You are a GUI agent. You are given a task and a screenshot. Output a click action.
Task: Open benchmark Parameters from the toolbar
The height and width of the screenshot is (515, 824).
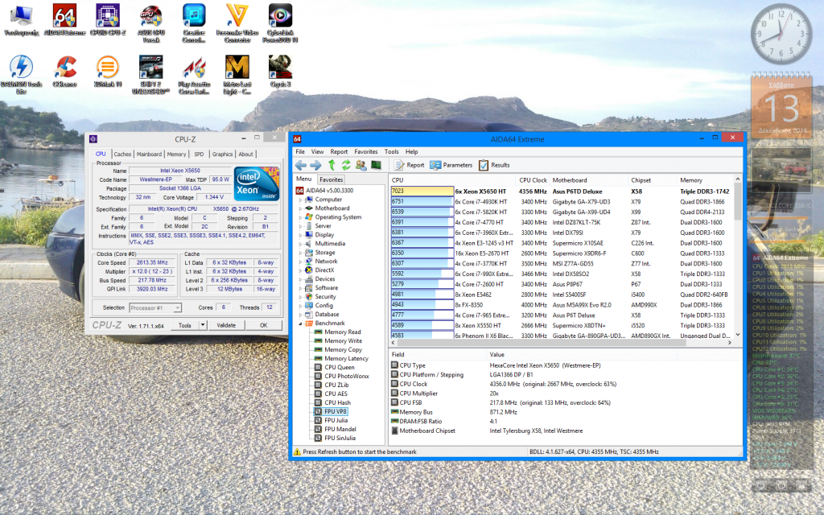coord(451,165)
